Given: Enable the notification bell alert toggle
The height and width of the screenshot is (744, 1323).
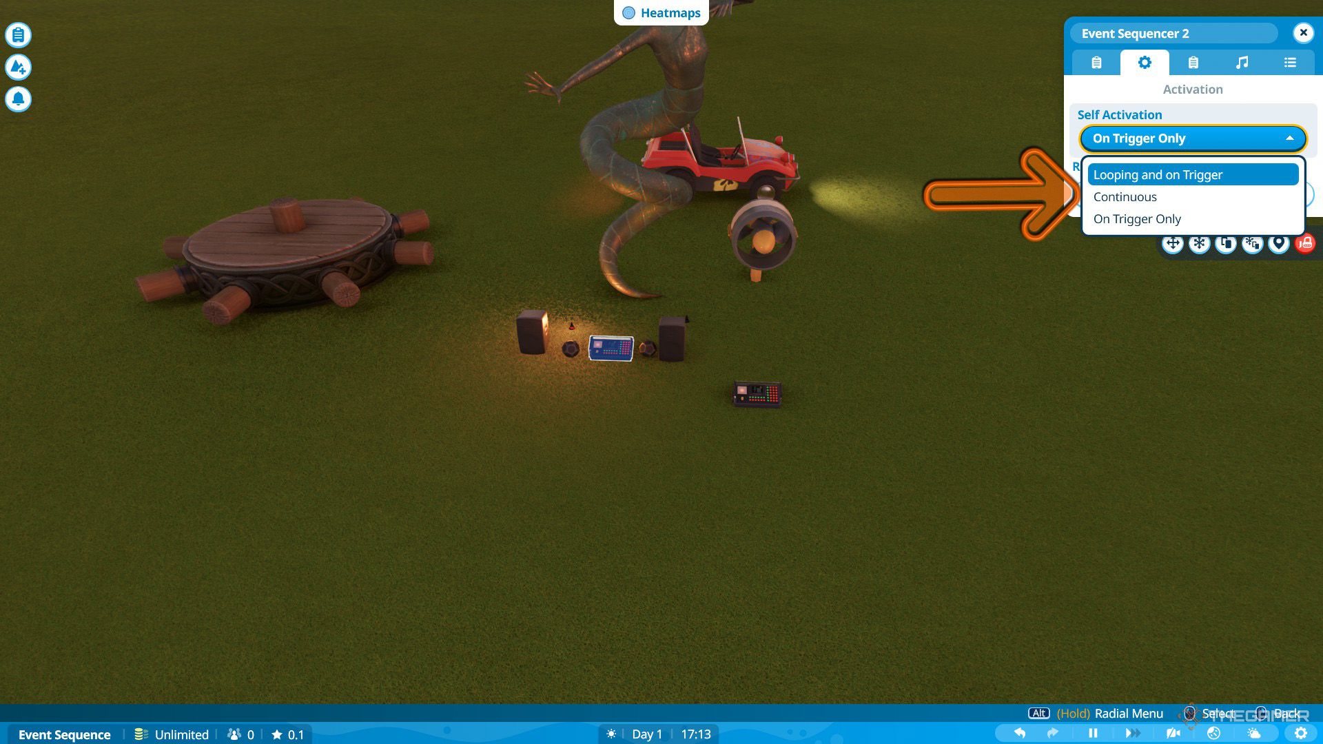Looking at the screenshot, I should click(x=18, y=98).
